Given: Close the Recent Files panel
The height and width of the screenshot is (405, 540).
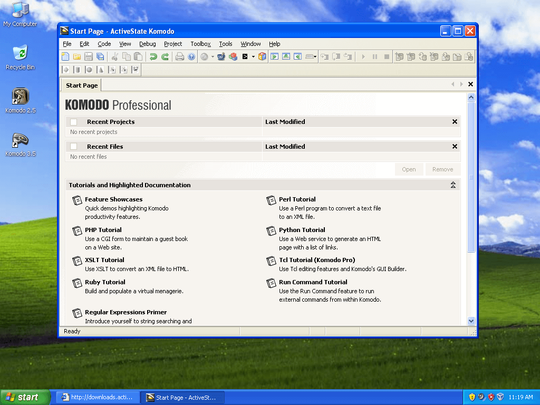Looking at the screenshot, I should (455, 147).
